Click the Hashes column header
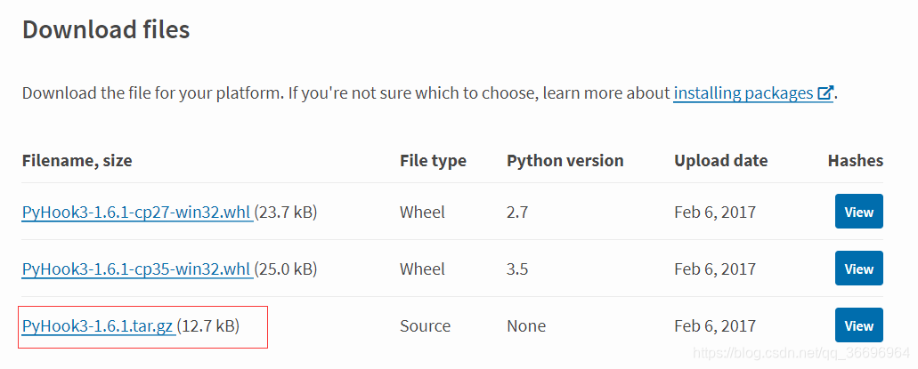Screen dimensions: 918x369 [x=856, y=160]
